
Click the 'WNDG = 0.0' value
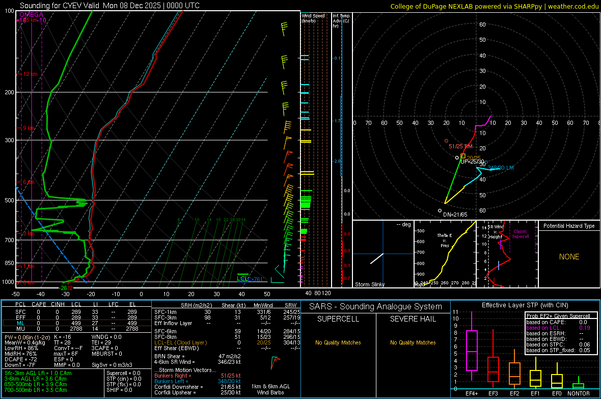(x=106, y=337)
